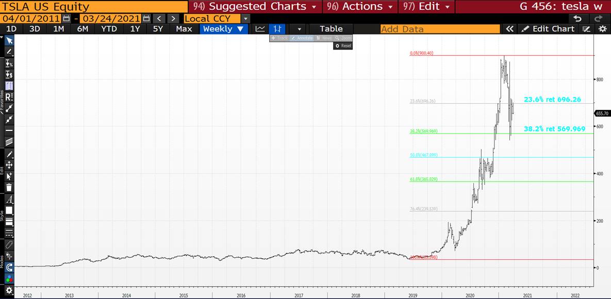Select the arrow pointer tool
The width and height of the screenshot is (611, 299).
pyautogui.click(x=9, y=41)
